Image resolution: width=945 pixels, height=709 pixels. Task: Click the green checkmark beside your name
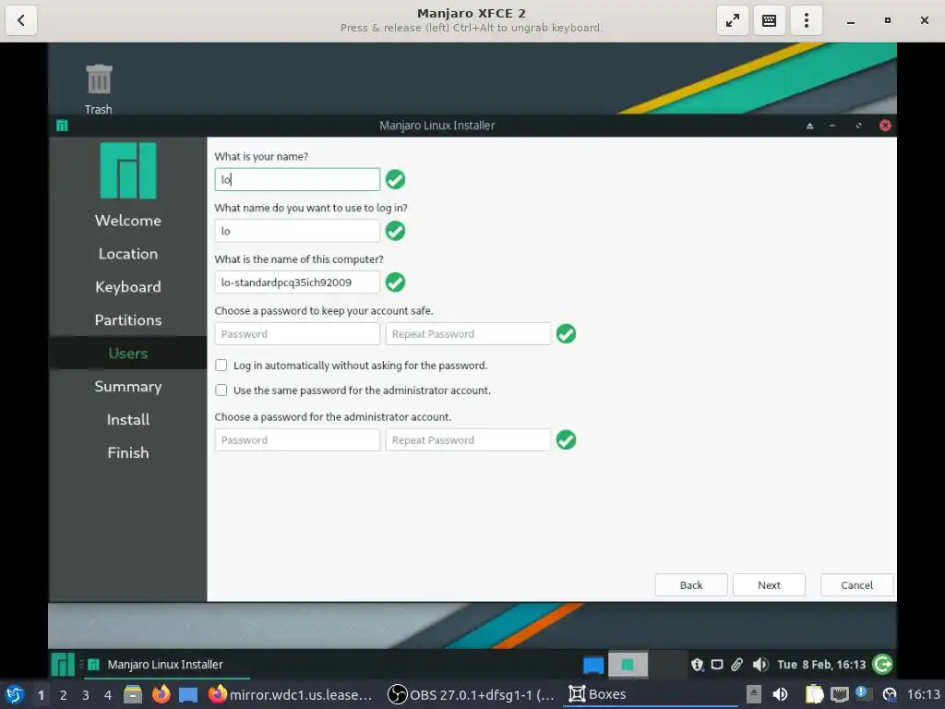pos(395,180)
